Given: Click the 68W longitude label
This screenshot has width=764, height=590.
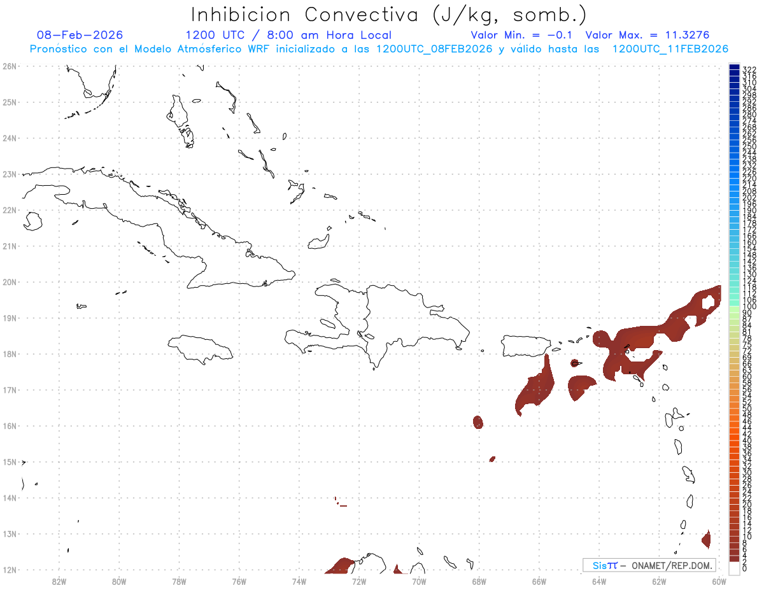Looking at the screenshot, I should click(x=479, y=581).
